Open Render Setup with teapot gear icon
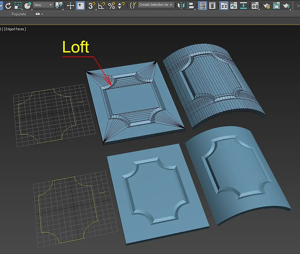 click(x=267, y=5)
